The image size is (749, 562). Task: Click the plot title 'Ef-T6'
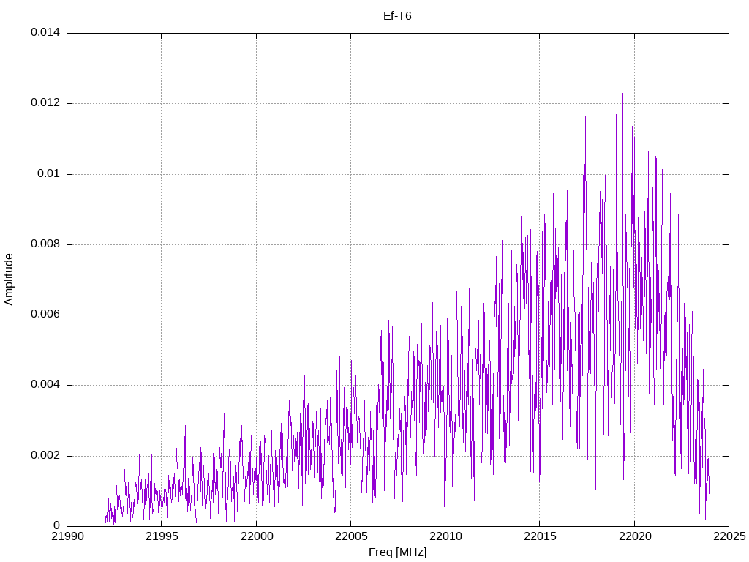click(x=397, y=16)
